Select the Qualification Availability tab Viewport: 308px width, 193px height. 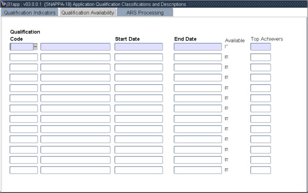click(x=87, y=13)
